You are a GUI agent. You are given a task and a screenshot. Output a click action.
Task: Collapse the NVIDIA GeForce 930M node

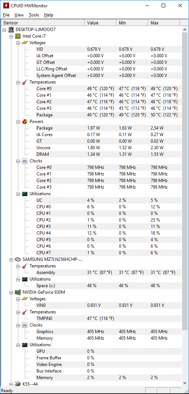(x=11, y=293)
